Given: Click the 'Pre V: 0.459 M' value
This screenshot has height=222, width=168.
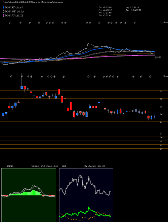Looking at the screenshot, I should click(133, 10).
